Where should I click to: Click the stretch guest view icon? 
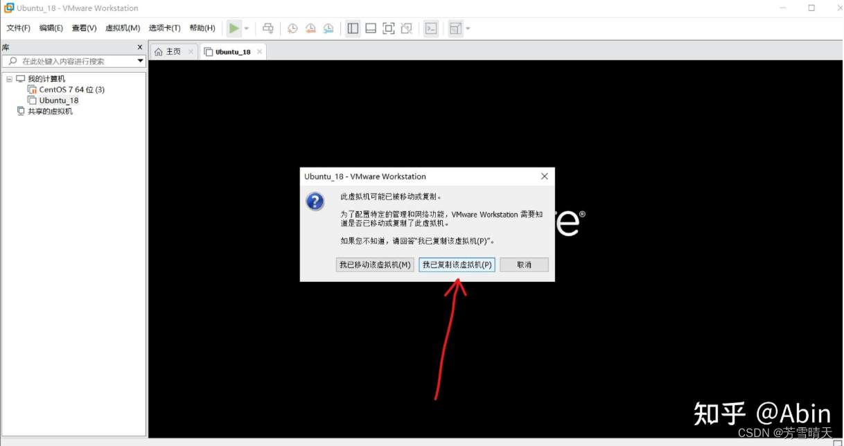click(x=455, y=28)
